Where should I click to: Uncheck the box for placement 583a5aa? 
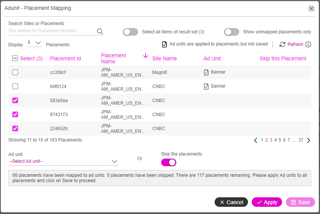(x=15, y=100)
